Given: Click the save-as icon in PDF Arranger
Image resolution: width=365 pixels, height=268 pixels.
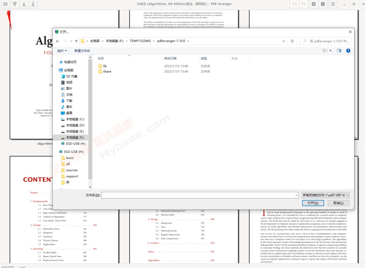Looking at the screenshot, I should coord(33,4).
